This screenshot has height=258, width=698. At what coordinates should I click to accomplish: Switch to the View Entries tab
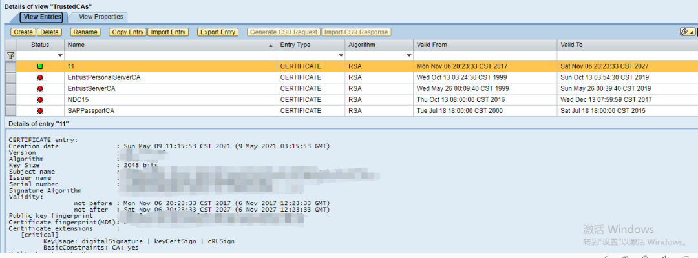coord(43,17)
